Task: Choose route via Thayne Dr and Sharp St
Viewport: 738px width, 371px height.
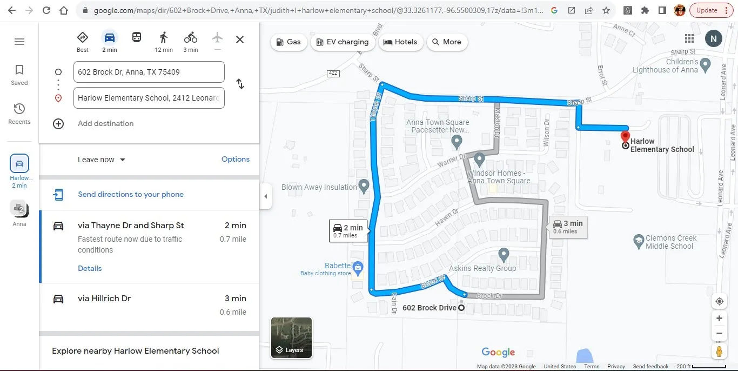Action: click(x=149, y=247)
